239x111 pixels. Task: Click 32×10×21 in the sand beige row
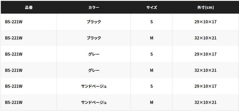[205, 103]
